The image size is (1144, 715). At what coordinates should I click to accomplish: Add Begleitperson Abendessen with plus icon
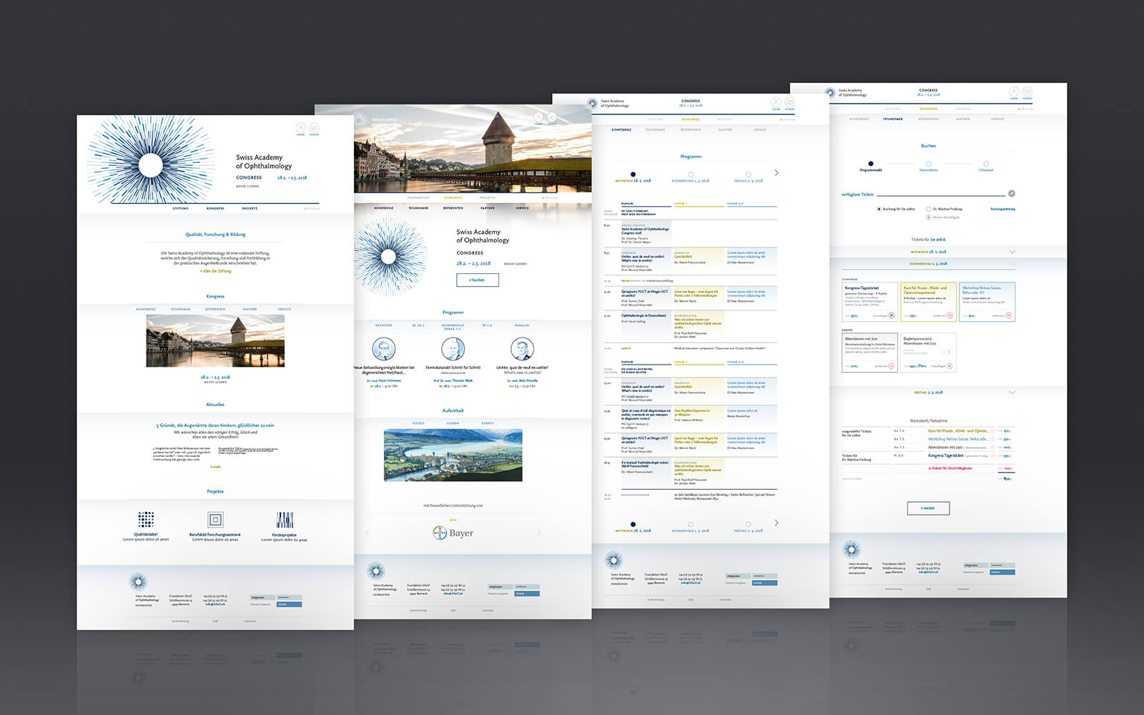950,366
